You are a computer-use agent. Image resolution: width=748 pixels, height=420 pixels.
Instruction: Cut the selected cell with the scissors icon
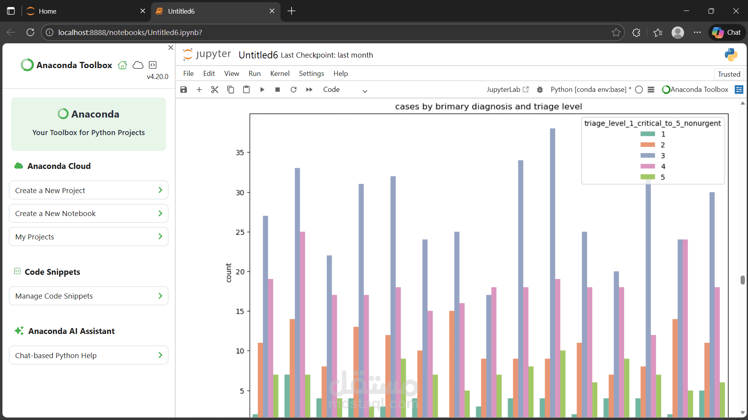(215, 90)
